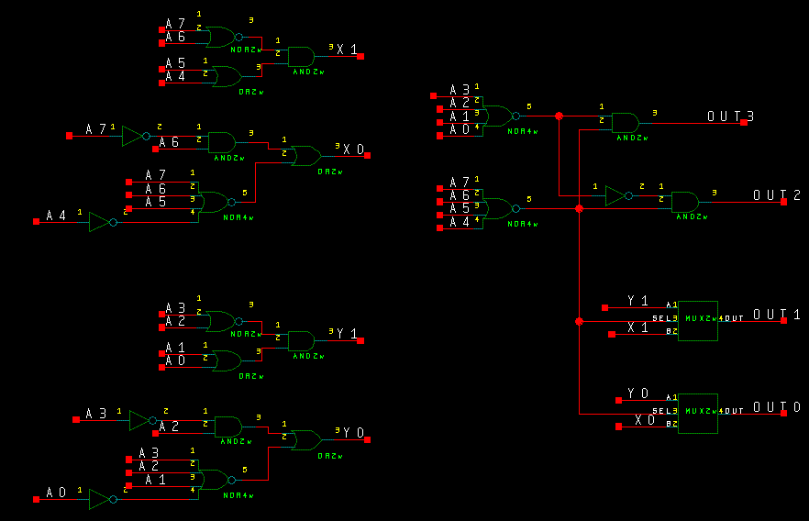Select the NOR4 gate with inputs A3 to A0
The height and width of the screenshot is (521, 809).
coord(501,116)
